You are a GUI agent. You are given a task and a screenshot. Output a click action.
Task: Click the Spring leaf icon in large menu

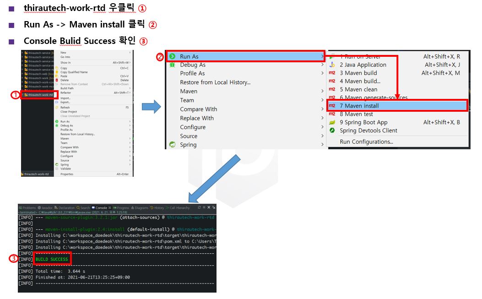coord(172,145)
